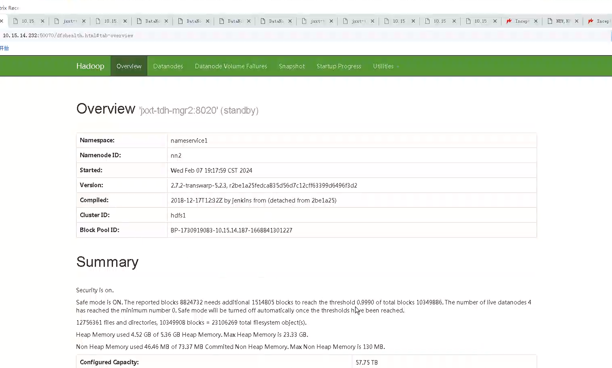This screenshot has width=612, height=368.
Task: Click the 'Security is on.' line
Action: pos(95,290)
